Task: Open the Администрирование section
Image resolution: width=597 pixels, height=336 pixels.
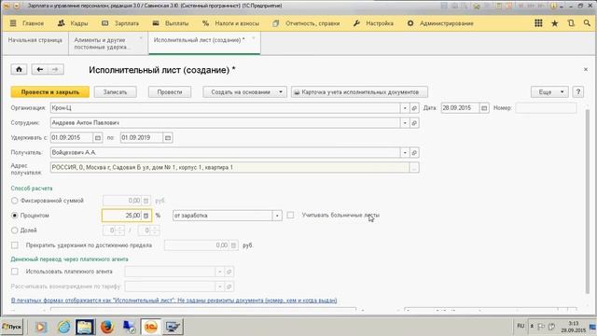Action: click(440, 23)
